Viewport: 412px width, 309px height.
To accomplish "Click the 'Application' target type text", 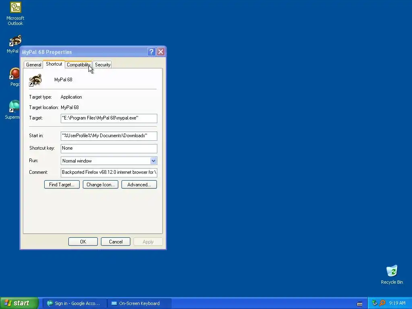I will [71, 97].
